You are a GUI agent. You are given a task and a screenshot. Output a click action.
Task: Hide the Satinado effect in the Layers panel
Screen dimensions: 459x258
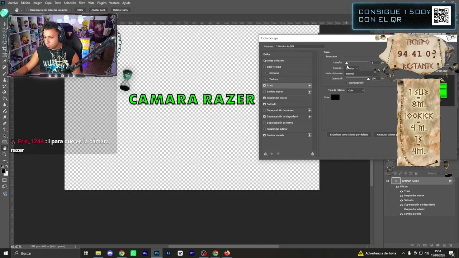click(x=401, y=200)
